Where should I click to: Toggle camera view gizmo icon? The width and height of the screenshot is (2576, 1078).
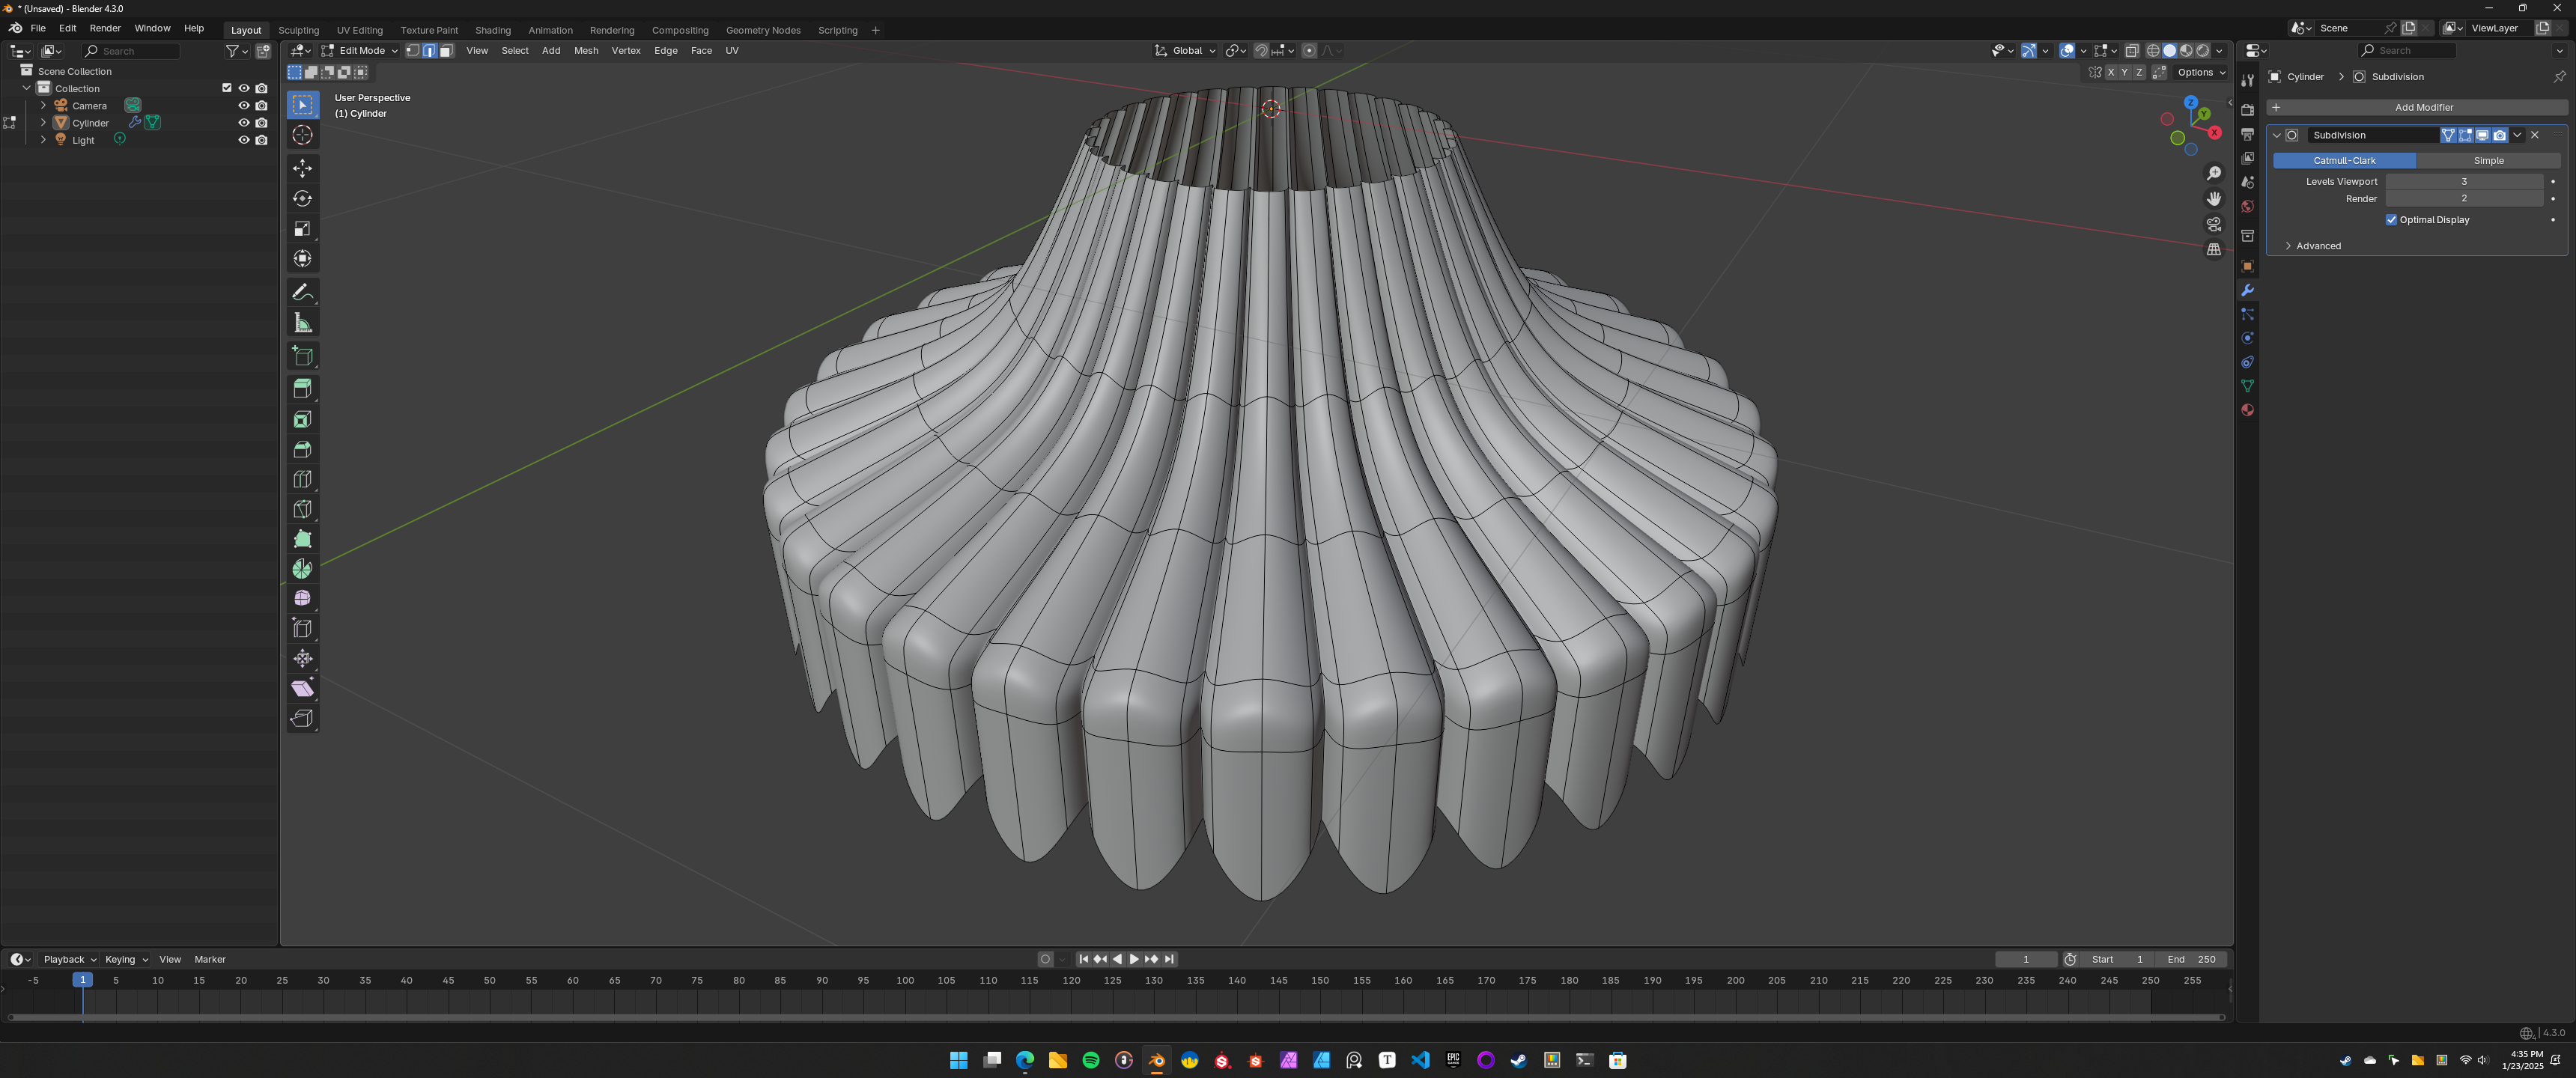(2214, 224)
